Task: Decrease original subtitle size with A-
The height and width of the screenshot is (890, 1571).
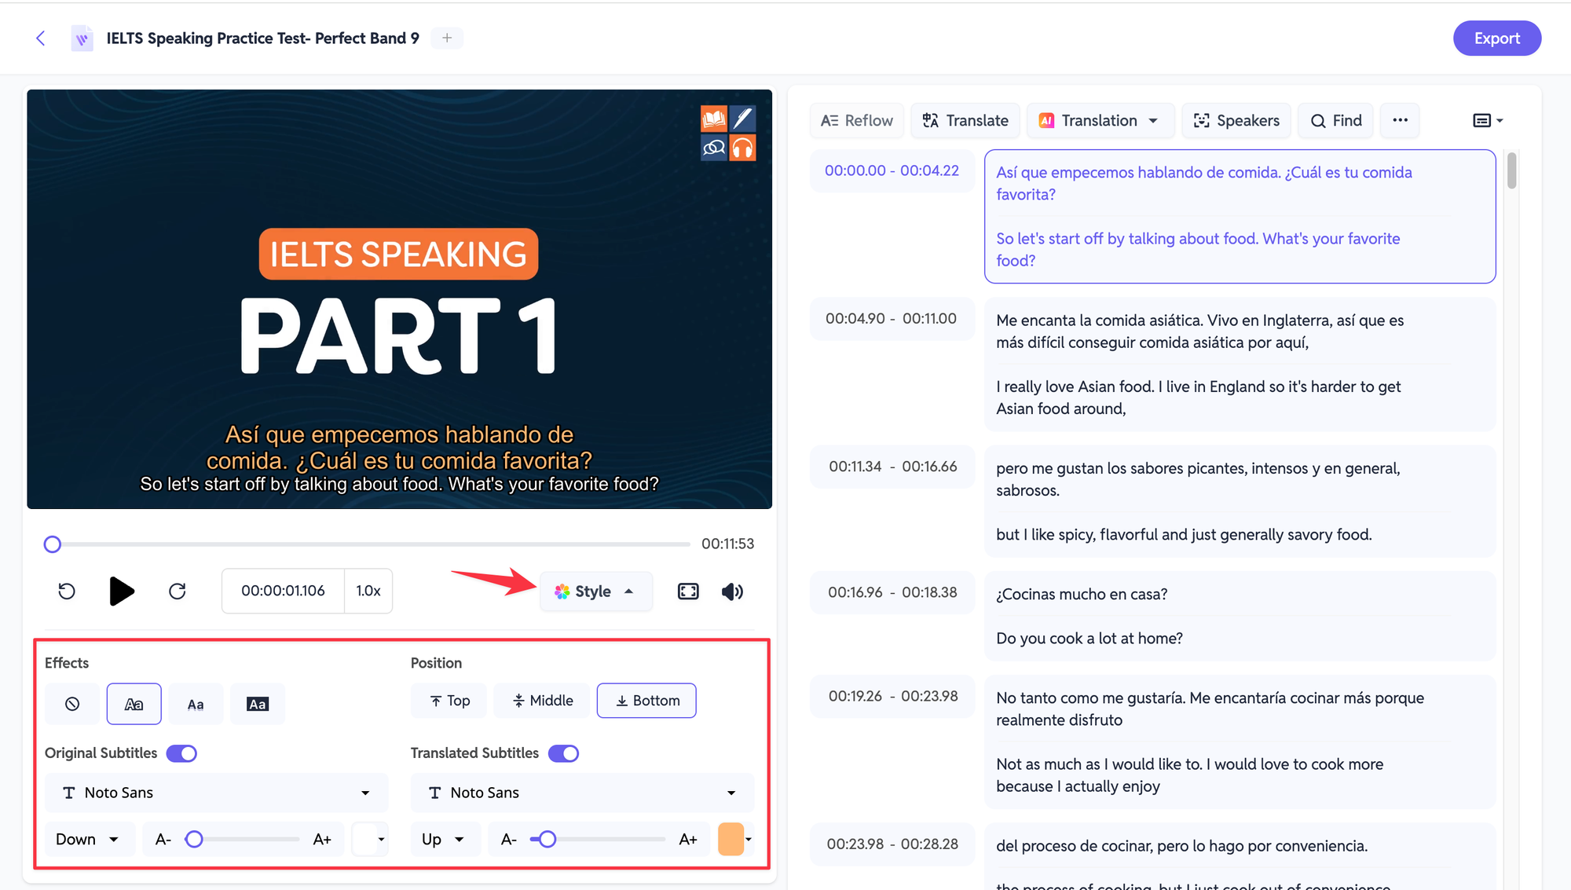Action: click(163, 839)
